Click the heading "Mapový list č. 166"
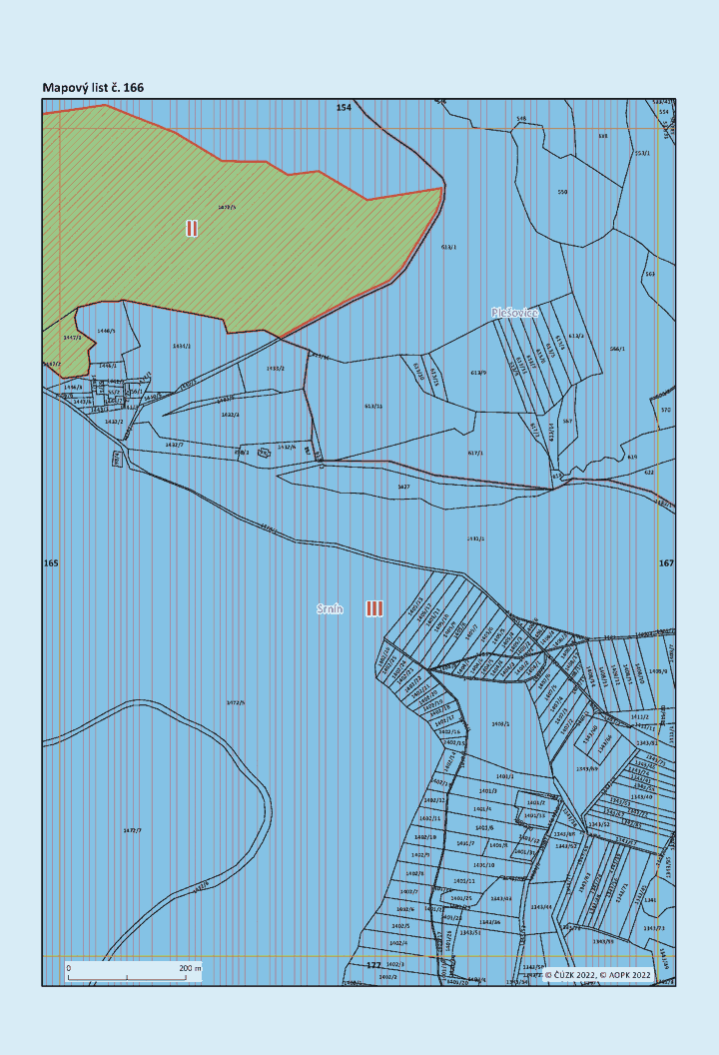Screen dimensions: 719x1055 93,88
